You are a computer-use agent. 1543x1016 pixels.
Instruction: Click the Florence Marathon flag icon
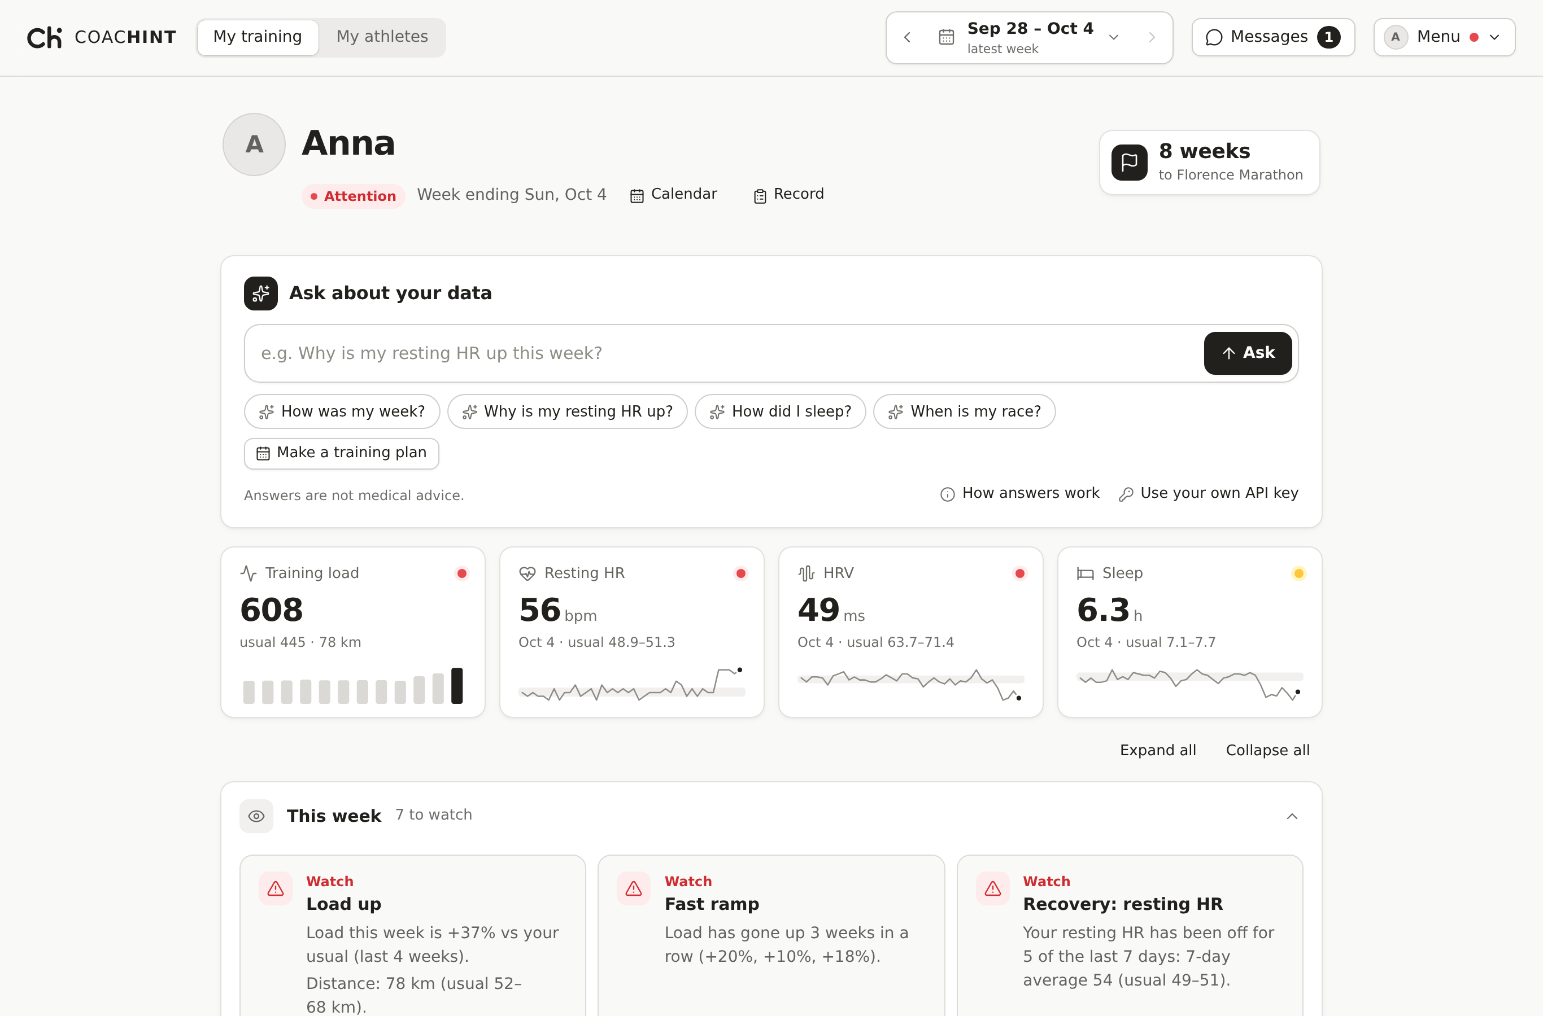[x=1128, y=162]
